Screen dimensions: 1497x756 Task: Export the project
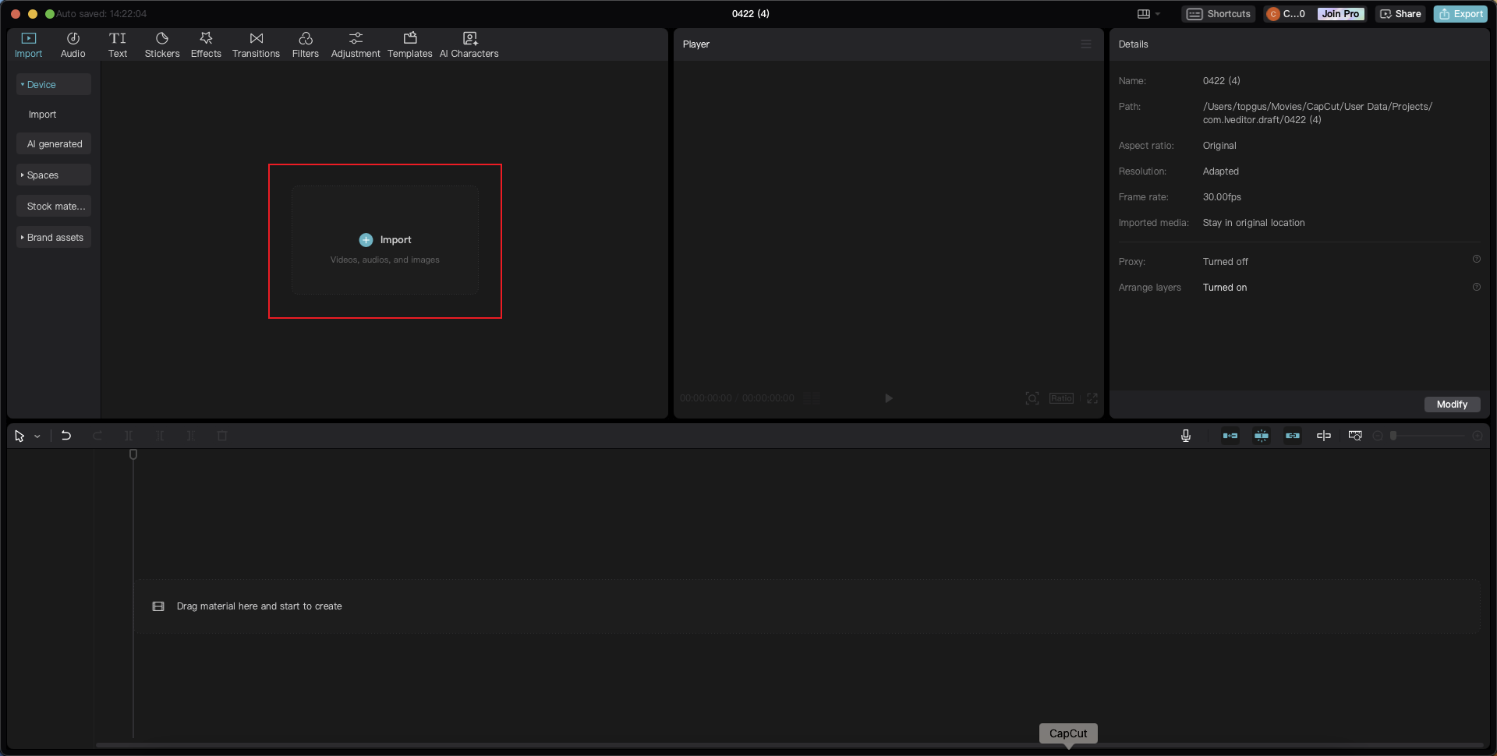tap(1460, 14)
